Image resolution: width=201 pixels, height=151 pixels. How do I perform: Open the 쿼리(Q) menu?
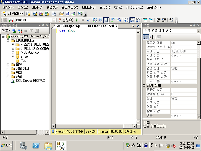(52, 8)
